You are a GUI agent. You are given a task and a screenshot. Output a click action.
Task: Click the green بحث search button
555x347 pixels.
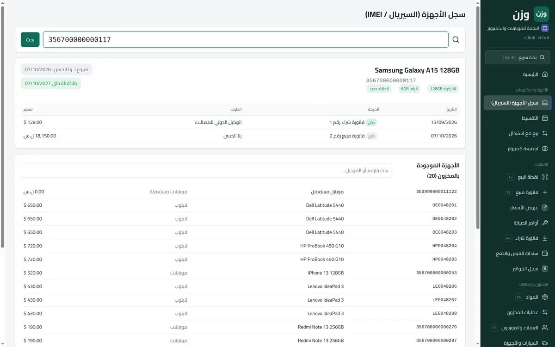[30, 40]
